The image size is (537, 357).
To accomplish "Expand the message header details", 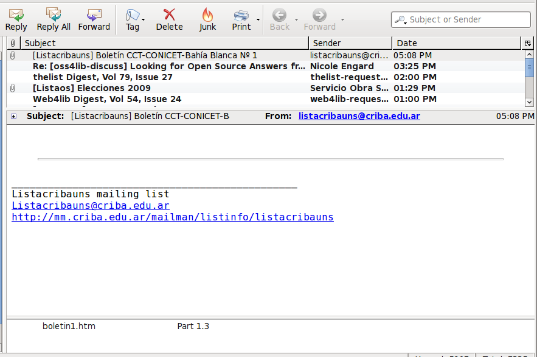I will 14,116.
